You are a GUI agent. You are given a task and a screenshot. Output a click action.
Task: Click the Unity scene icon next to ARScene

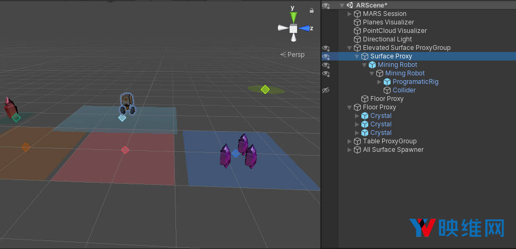point(350,5)
